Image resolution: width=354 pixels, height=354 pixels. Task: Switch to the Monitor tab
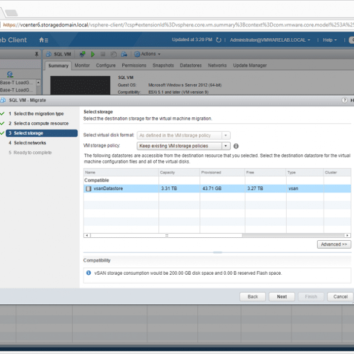pos(82,65)
